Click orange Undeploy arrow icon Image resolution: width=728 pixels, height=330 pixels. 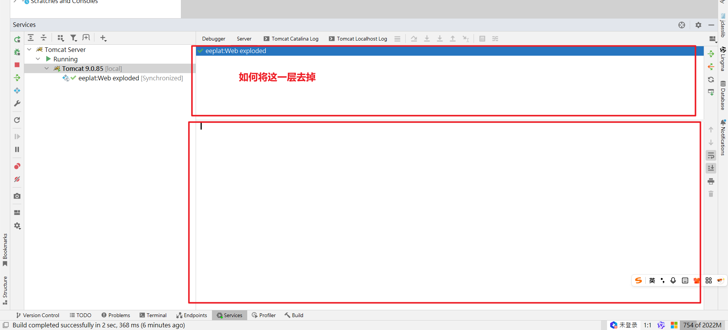711,67
